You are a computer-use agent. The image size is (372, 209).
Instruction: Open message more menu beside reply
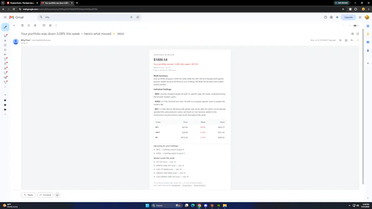click(x=358, y=40)
